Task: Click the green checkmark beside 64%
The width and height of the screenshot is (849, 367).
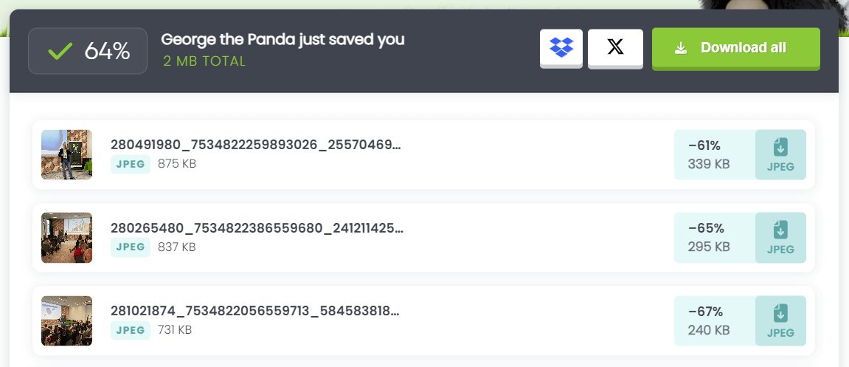Action: 60,51
